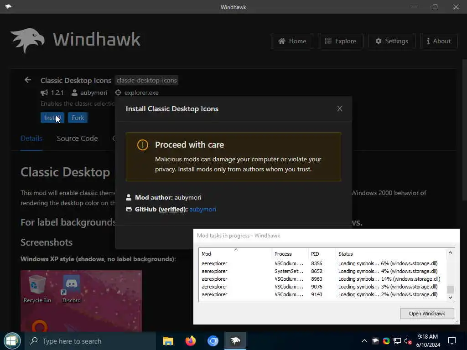This screenshot has height=350, width=467.
Task: Open the About page
Action: coord(439,41)
